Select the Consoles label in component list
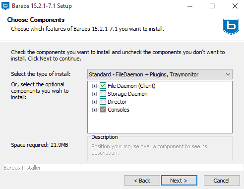This screenshot has height=189, width=244. click(119, 110)
